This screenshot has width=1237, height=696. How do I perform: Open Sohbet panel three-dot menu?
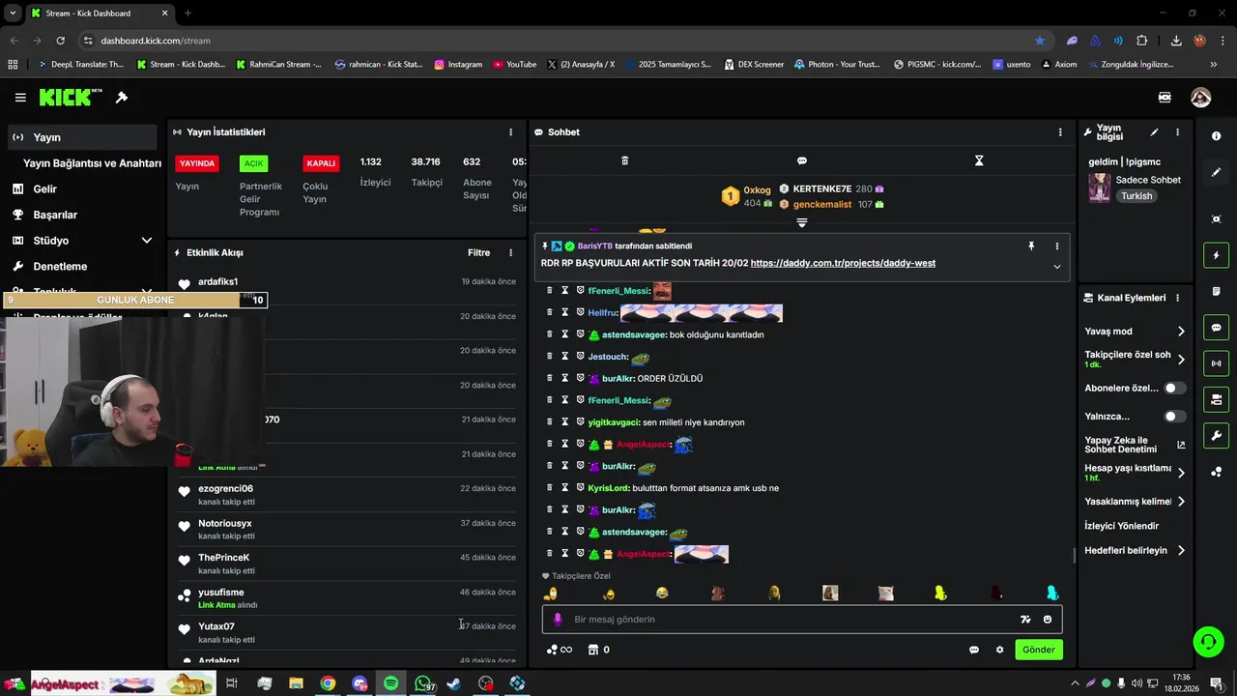(x=1060, y=132)
